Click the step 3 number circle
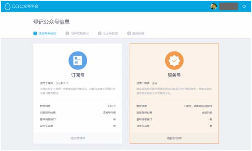This screenshot has height=151, width=252. point(100,33)
